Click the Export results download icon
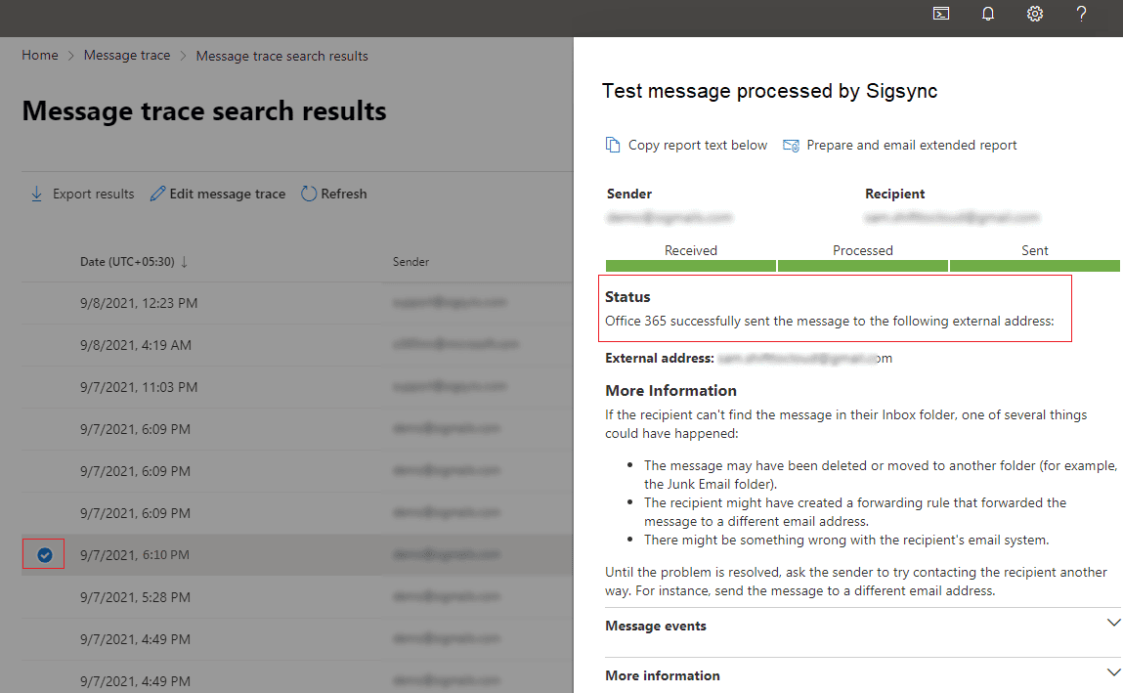The image size is (1123, 693). tap(37, 194)
